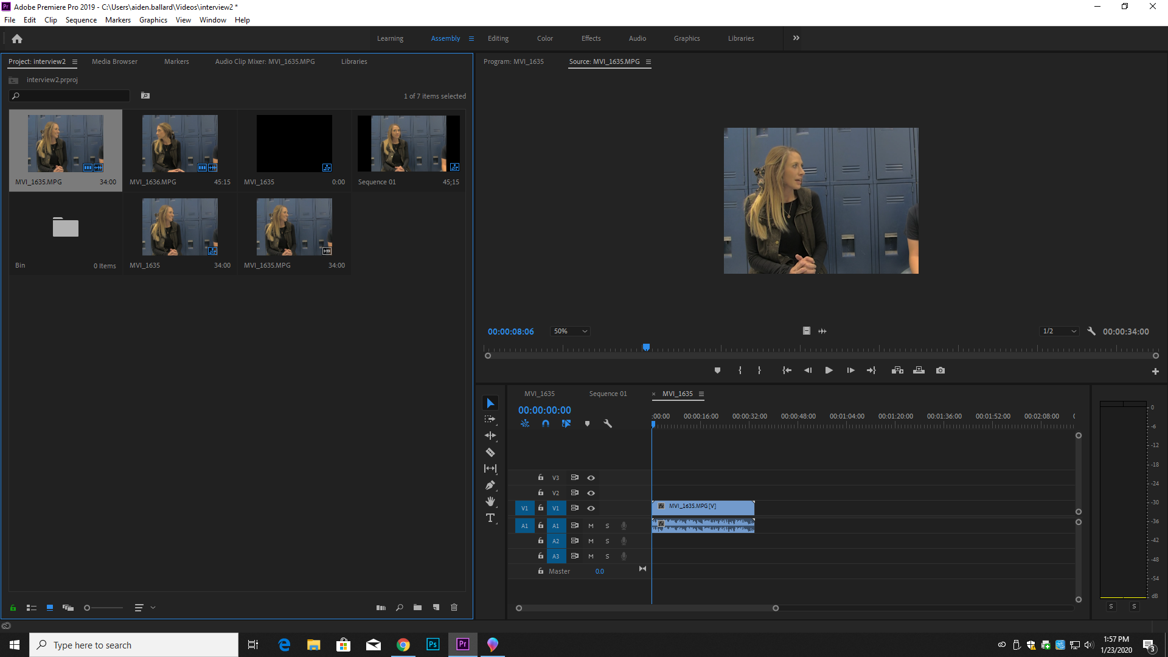Open the 50% zoom level dropdown

[x=569, y=331]
